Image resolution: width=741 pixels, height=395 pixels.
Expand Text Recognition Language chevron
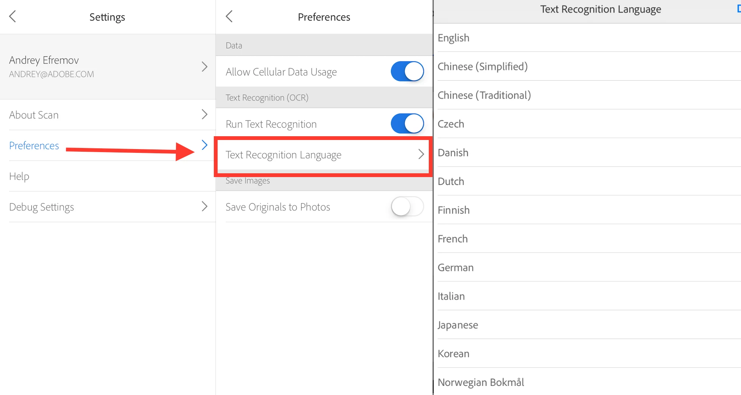coord(421,154)
